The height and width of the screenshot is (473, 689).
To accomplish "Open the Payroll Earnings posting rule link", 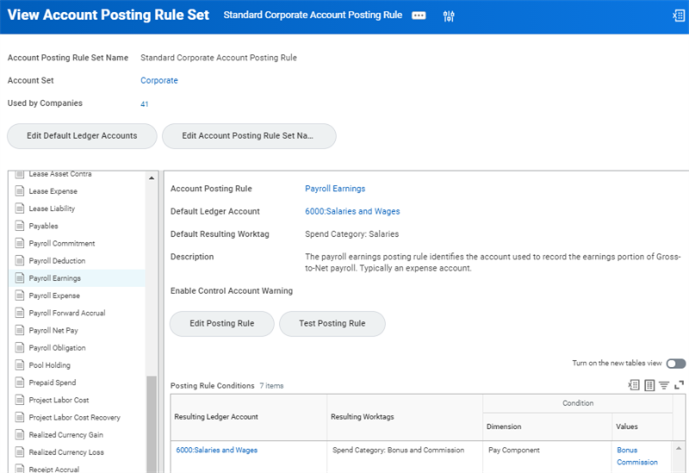I will pos(335,189).
